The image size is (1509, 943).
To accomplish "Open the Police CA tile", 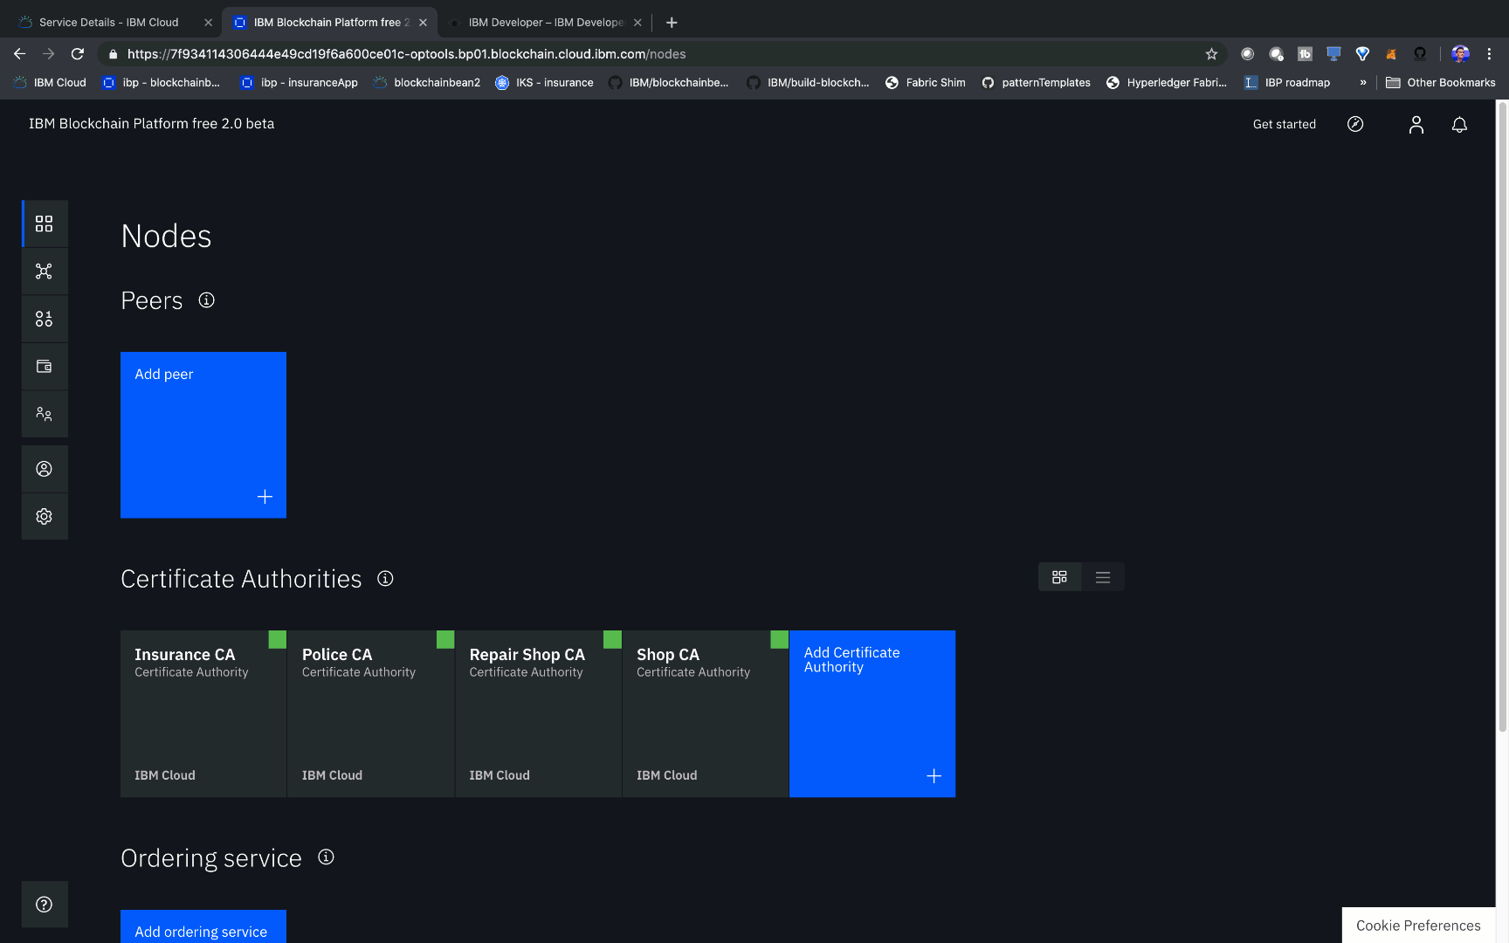I will (x=371, y=713).
